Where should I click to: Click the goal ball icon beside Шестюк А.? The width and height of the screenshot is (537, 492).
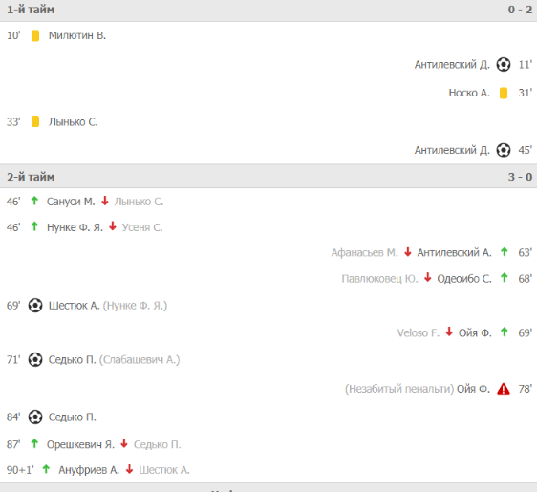(35, 306)
